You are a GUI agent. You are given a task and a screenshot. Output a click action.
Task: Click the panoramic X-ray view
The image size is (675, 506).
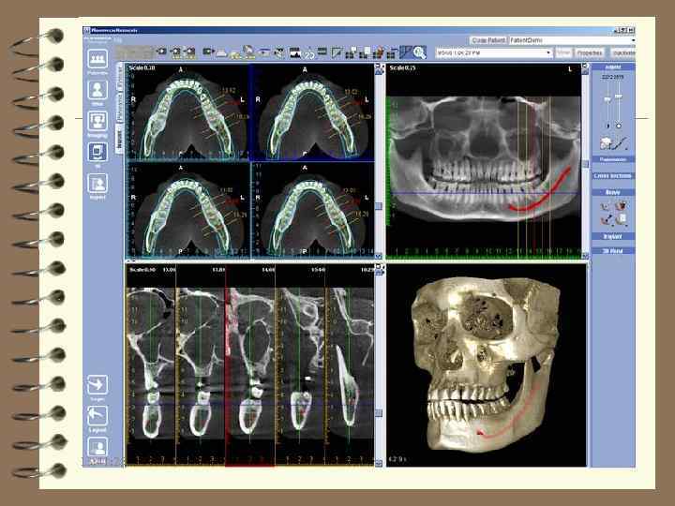click(x=484, y=161)
